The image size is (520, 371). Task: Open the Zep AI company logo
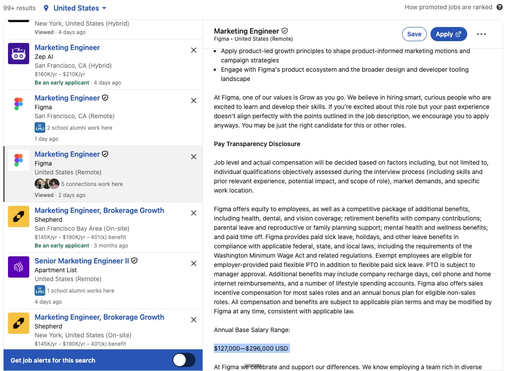(x=19, y=54)
